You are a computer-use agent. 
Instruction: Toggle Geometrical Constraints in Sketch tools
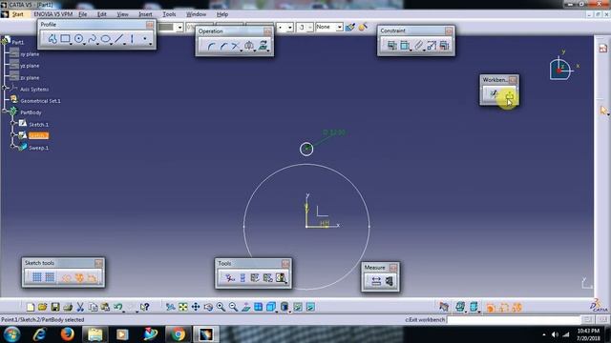79,277
